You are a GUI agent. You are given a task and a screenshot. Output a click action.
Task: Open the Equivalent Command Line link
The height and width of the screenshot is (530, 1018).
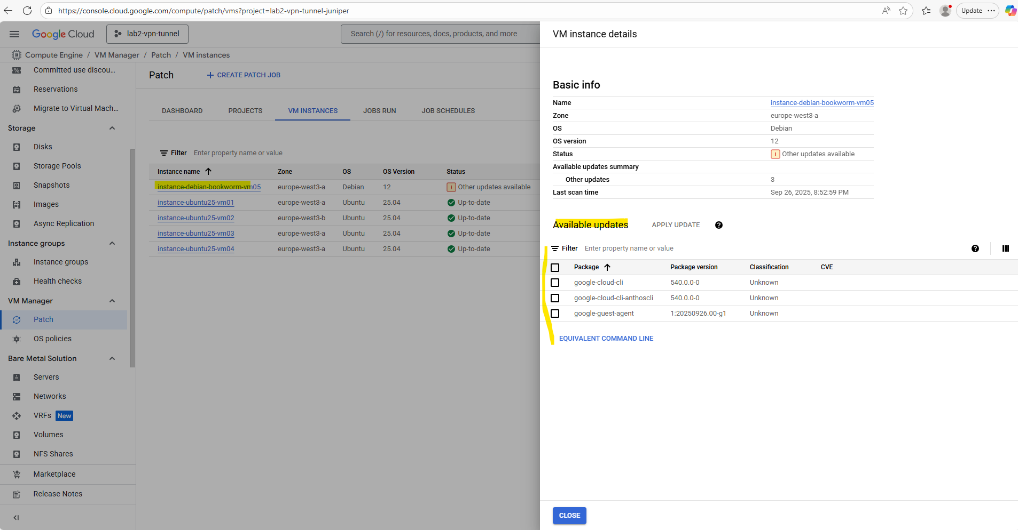pyautogui.click(x=606, y=339)
